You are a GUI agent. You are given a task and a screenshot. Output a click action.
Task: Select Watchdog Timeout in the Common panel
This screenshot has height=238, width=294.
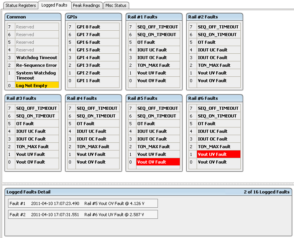pos(37,58)
